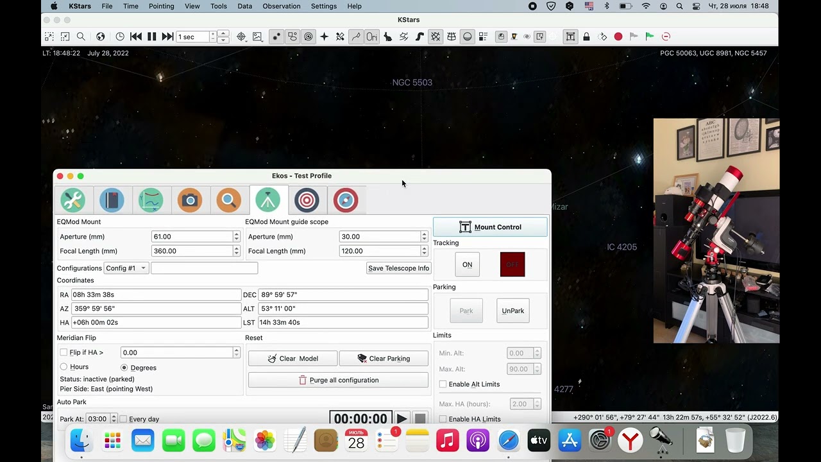
Task: Toggle the equatorial grid icon
Action: 436,37
